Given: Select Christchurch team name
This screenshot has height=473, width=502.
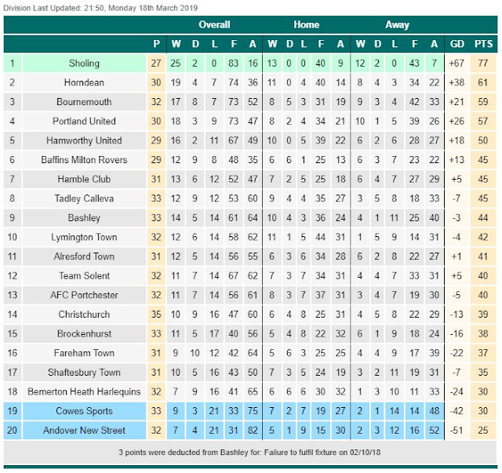Looking at the screenshot, I should [x=84, y=315].
